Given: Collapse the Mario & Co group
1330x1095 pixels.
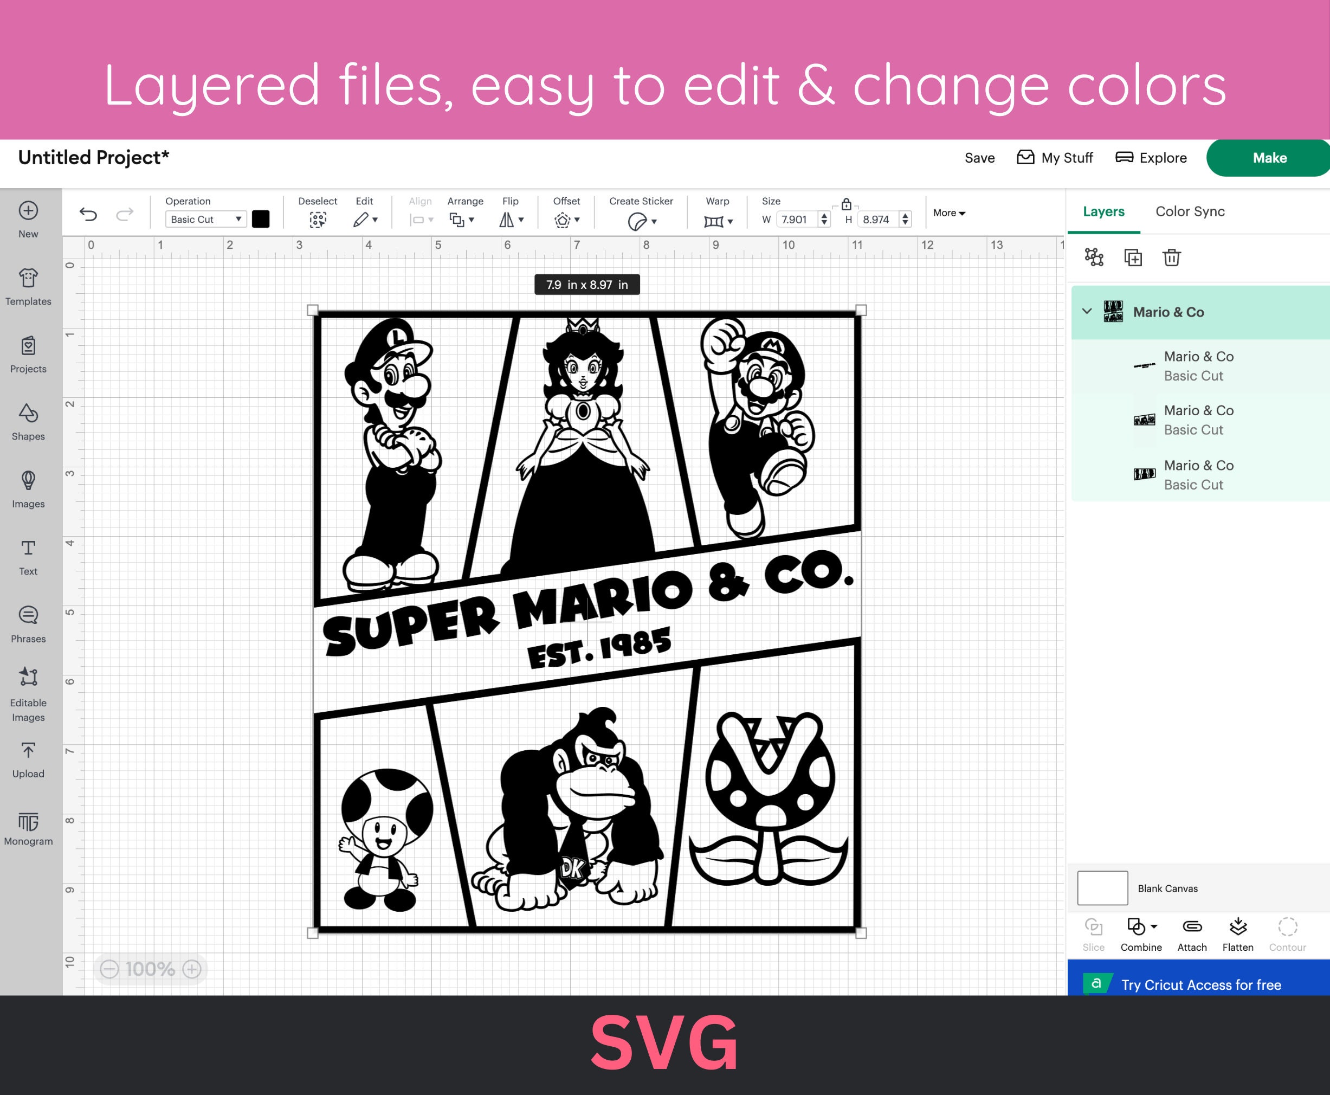Looking at the screenshot, I should [1087, 311].
